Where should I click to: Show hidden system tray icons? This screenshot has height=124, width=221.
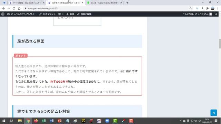(180, 121)
